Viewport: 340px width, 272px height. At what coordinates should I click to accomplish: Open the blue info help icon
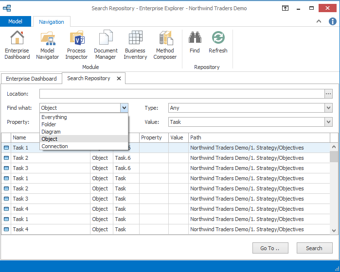coord(332,21)
